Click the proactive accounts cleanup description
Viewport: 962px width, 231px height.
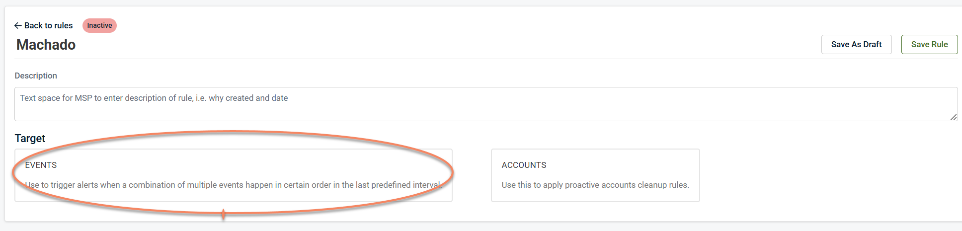pyautogui.click(x=595, y=185)
